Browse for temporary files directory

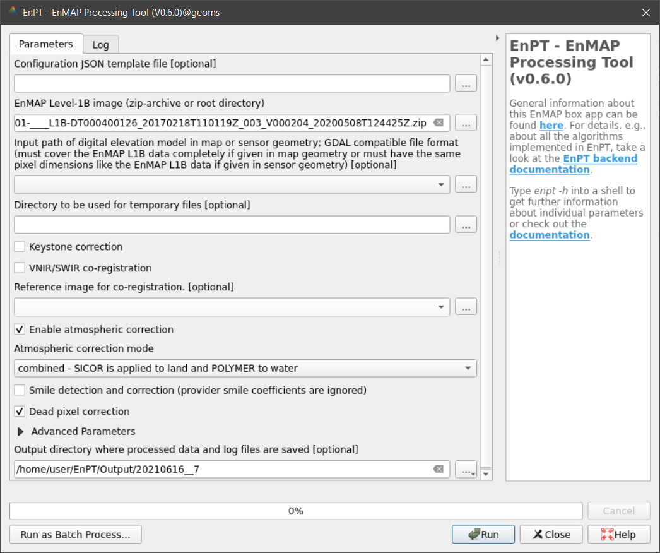[466, 225]
